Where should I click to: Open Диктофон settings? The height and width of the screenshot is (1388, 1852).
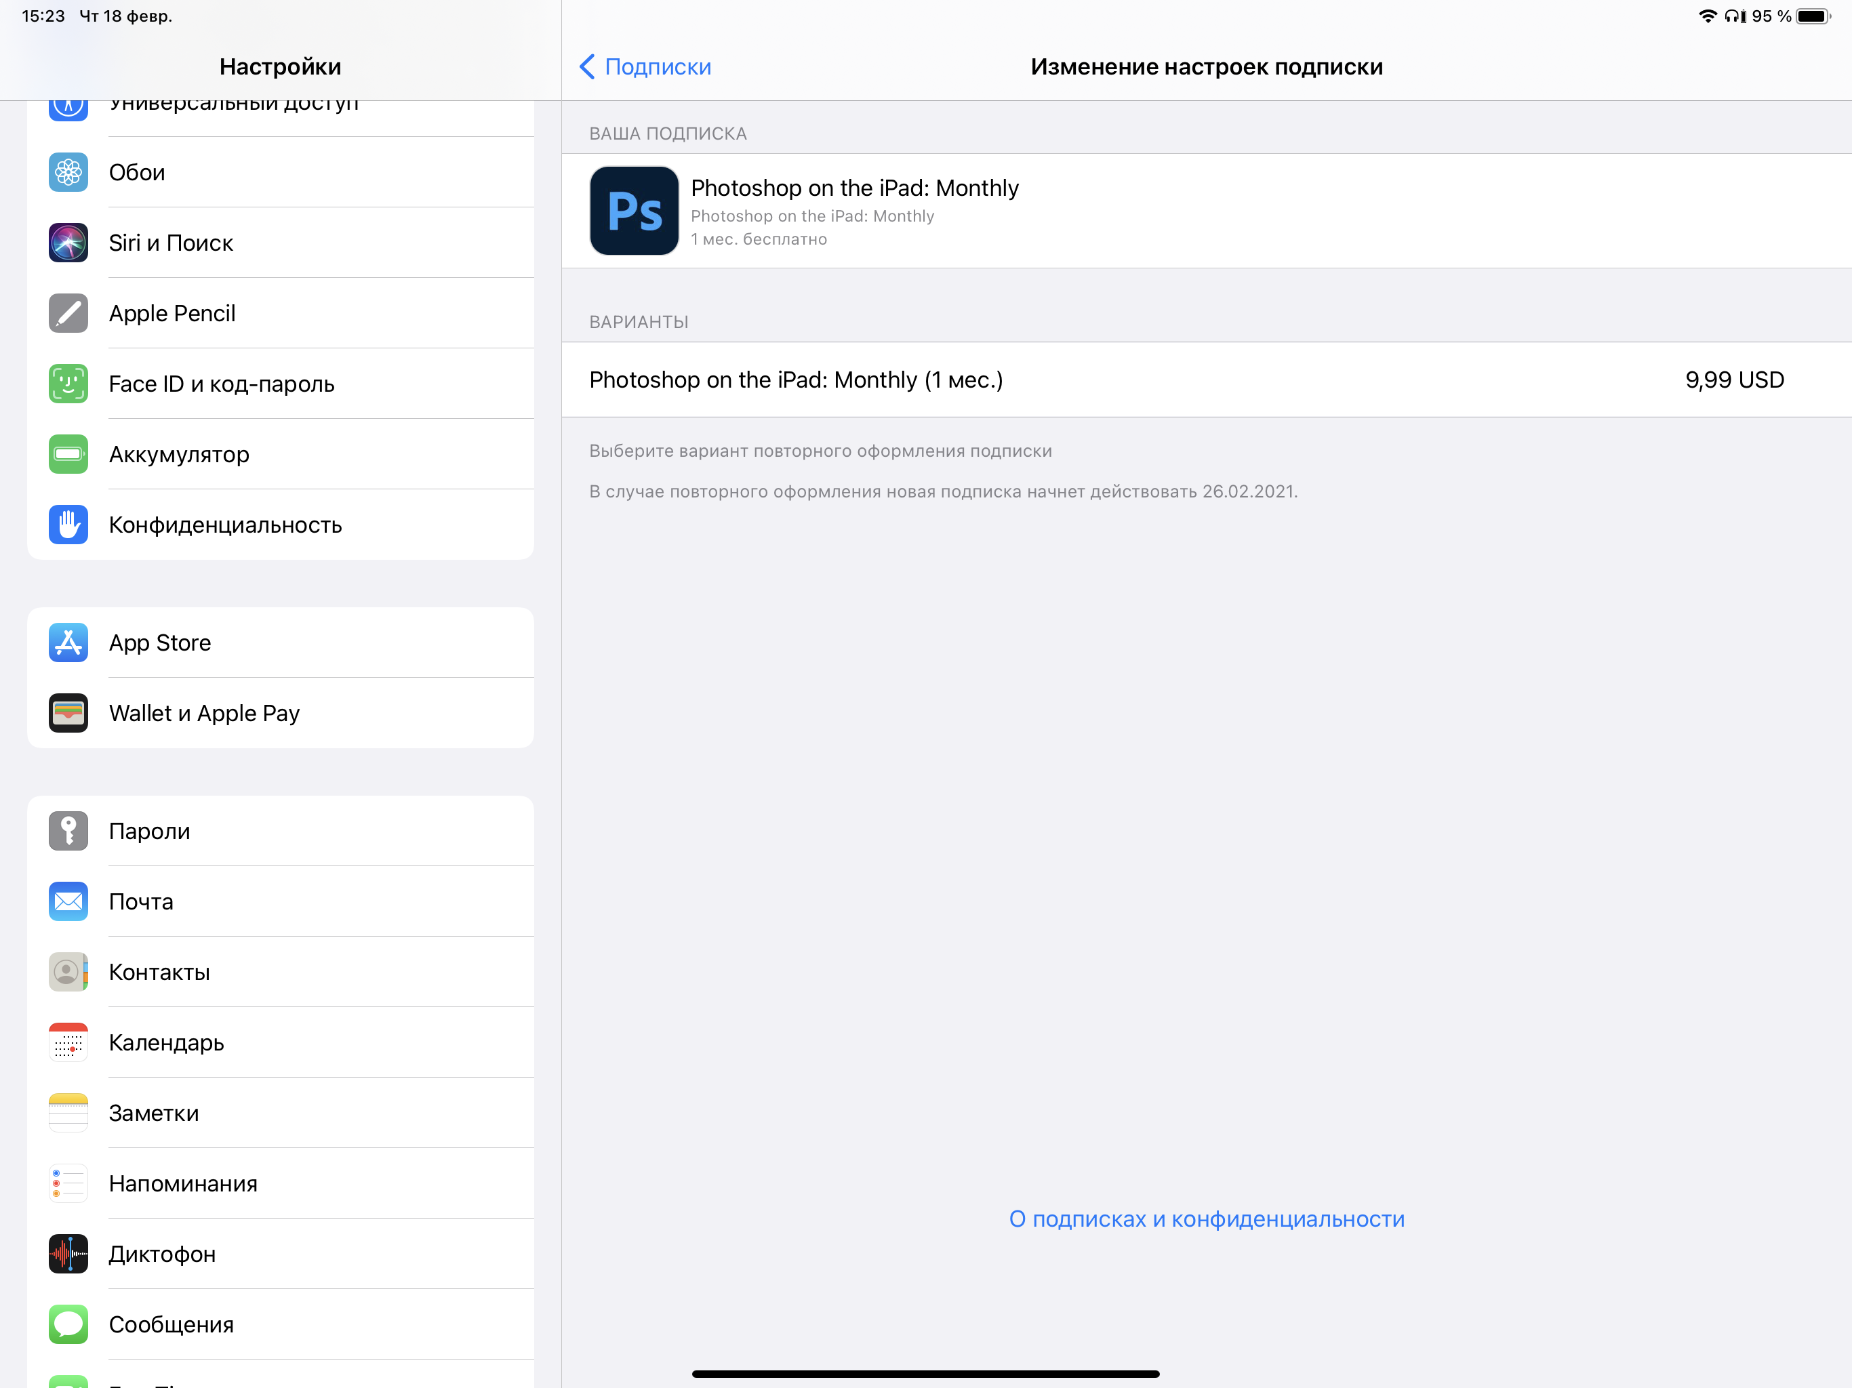click(281, 1254)
